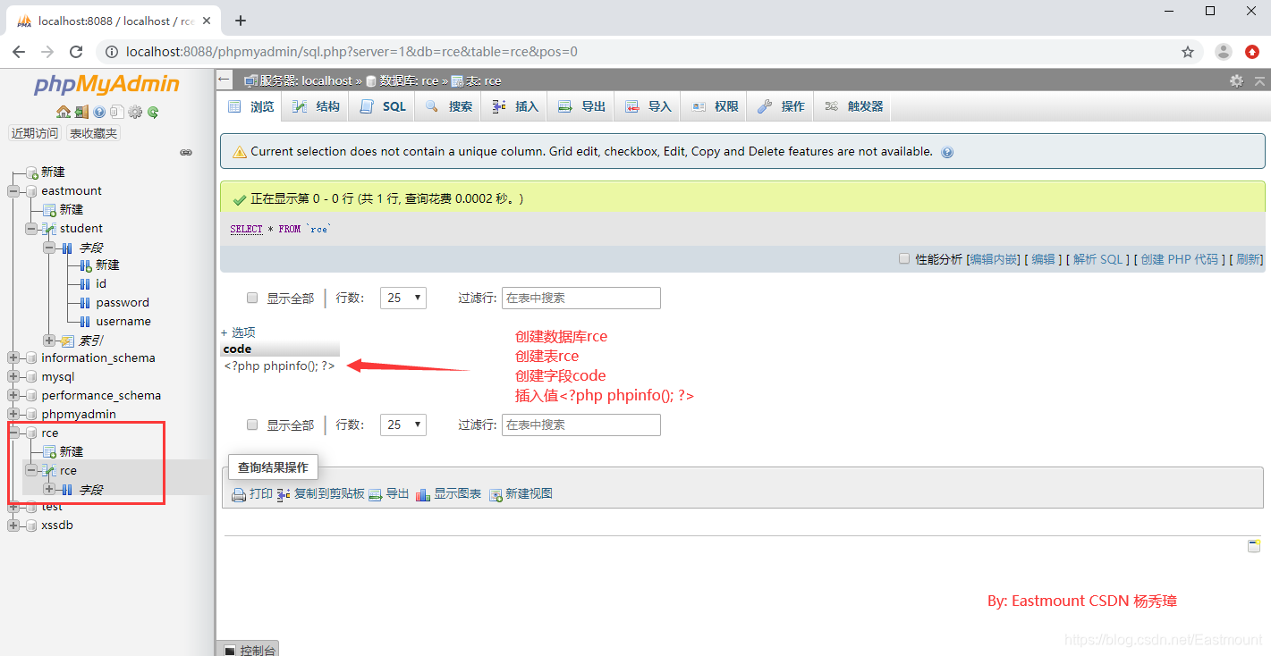Click the 近期访问 button
Viewport: 1271px width, 656px height.
(35, 133)
